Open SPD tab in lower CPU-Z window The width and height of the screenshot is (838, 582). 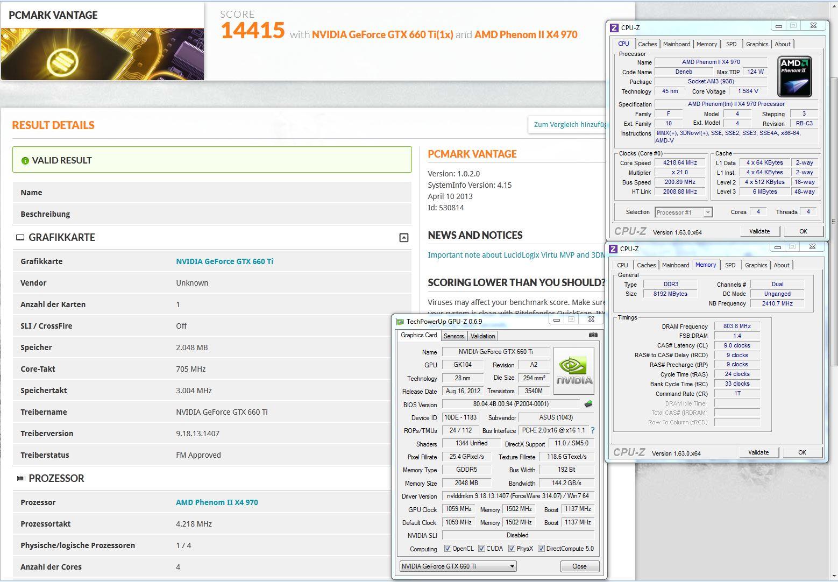click(730, 265)
